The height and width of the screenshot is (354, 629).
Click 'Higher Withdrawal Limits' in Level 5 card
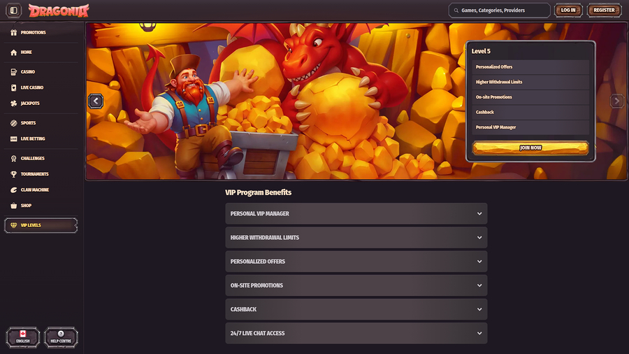click(499, 82)
